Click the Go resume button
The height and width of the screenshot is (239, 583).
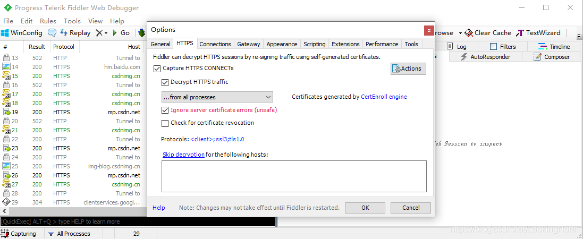point(121,33)
